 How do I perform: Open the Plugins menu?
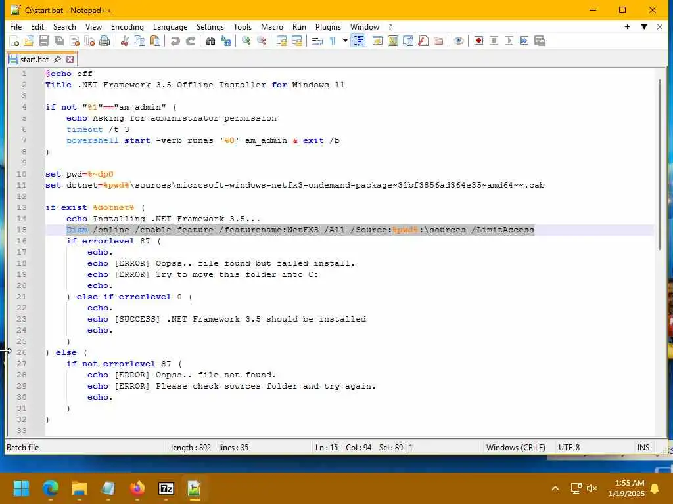click(328, 26)
